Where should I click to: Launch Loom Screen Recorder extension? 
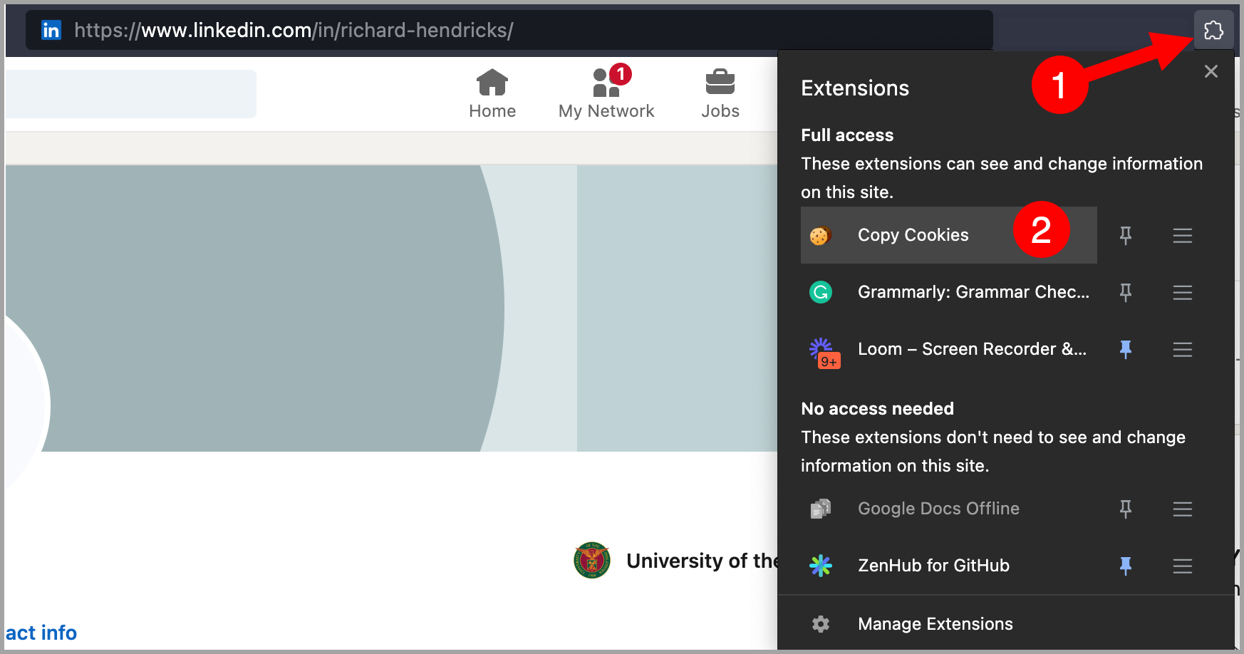click(948, 349)
